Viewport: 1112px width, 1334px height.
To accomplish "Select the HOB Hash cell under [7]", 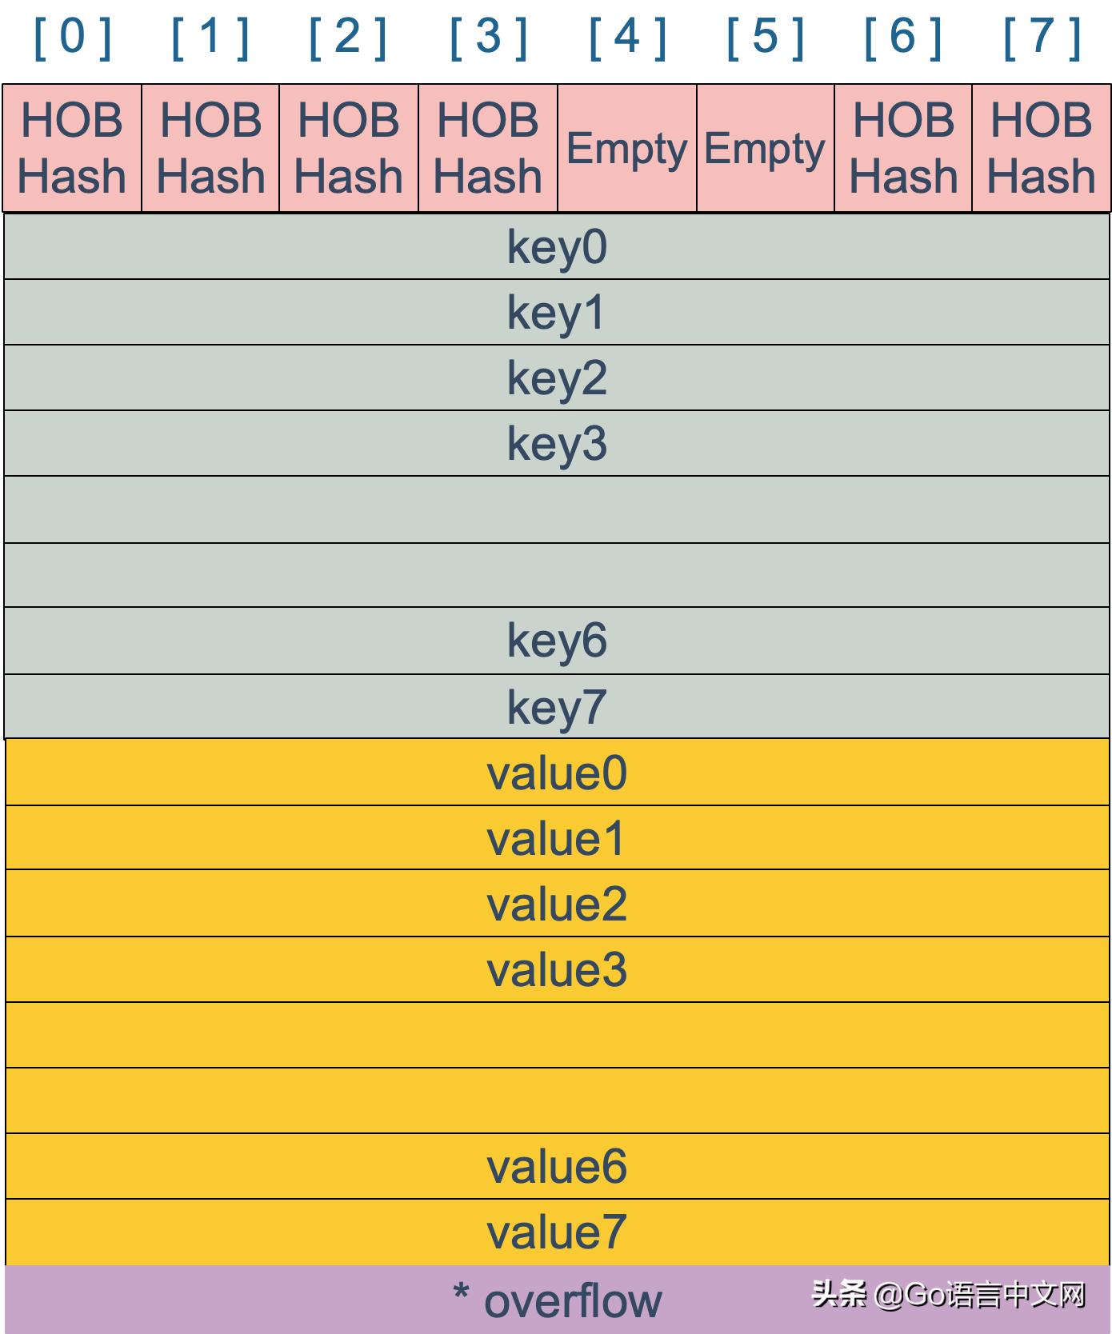I will [x=1041, y=148].
